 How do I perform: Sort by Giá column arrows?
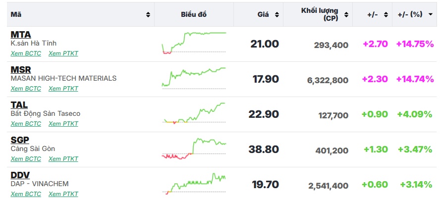click(277, 15)
